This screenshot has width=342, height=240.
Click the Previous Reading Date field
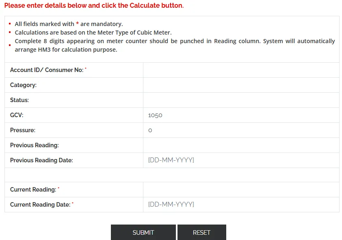tap(241, 160)
